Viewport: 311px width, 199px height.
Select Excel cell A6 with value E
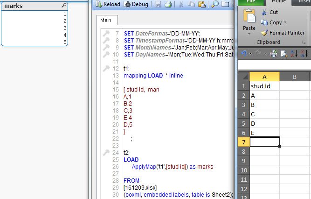[264, 133]
